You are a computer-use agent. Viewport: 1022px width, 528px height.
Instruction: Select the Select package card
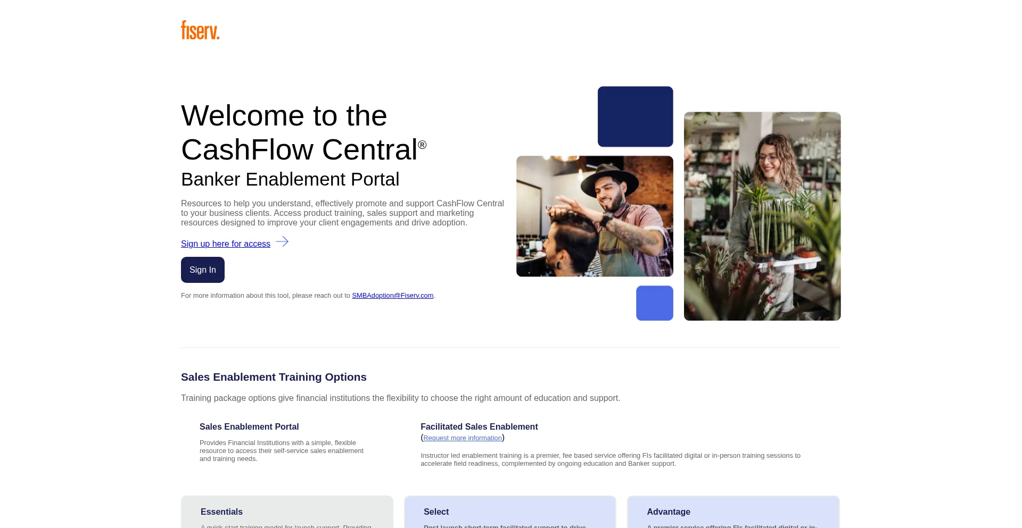(510, 512)
